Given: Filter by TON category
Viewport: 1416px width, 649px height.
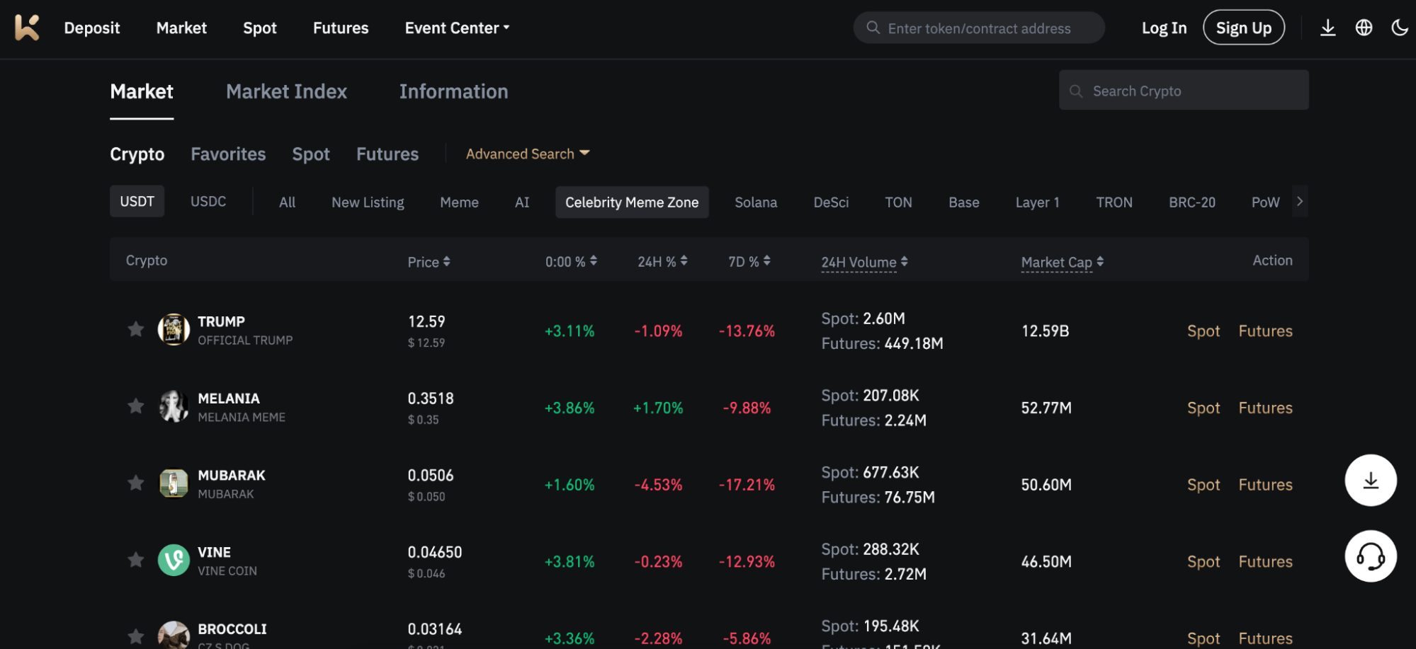Looking at the screenshot, I should coord(898,202).
